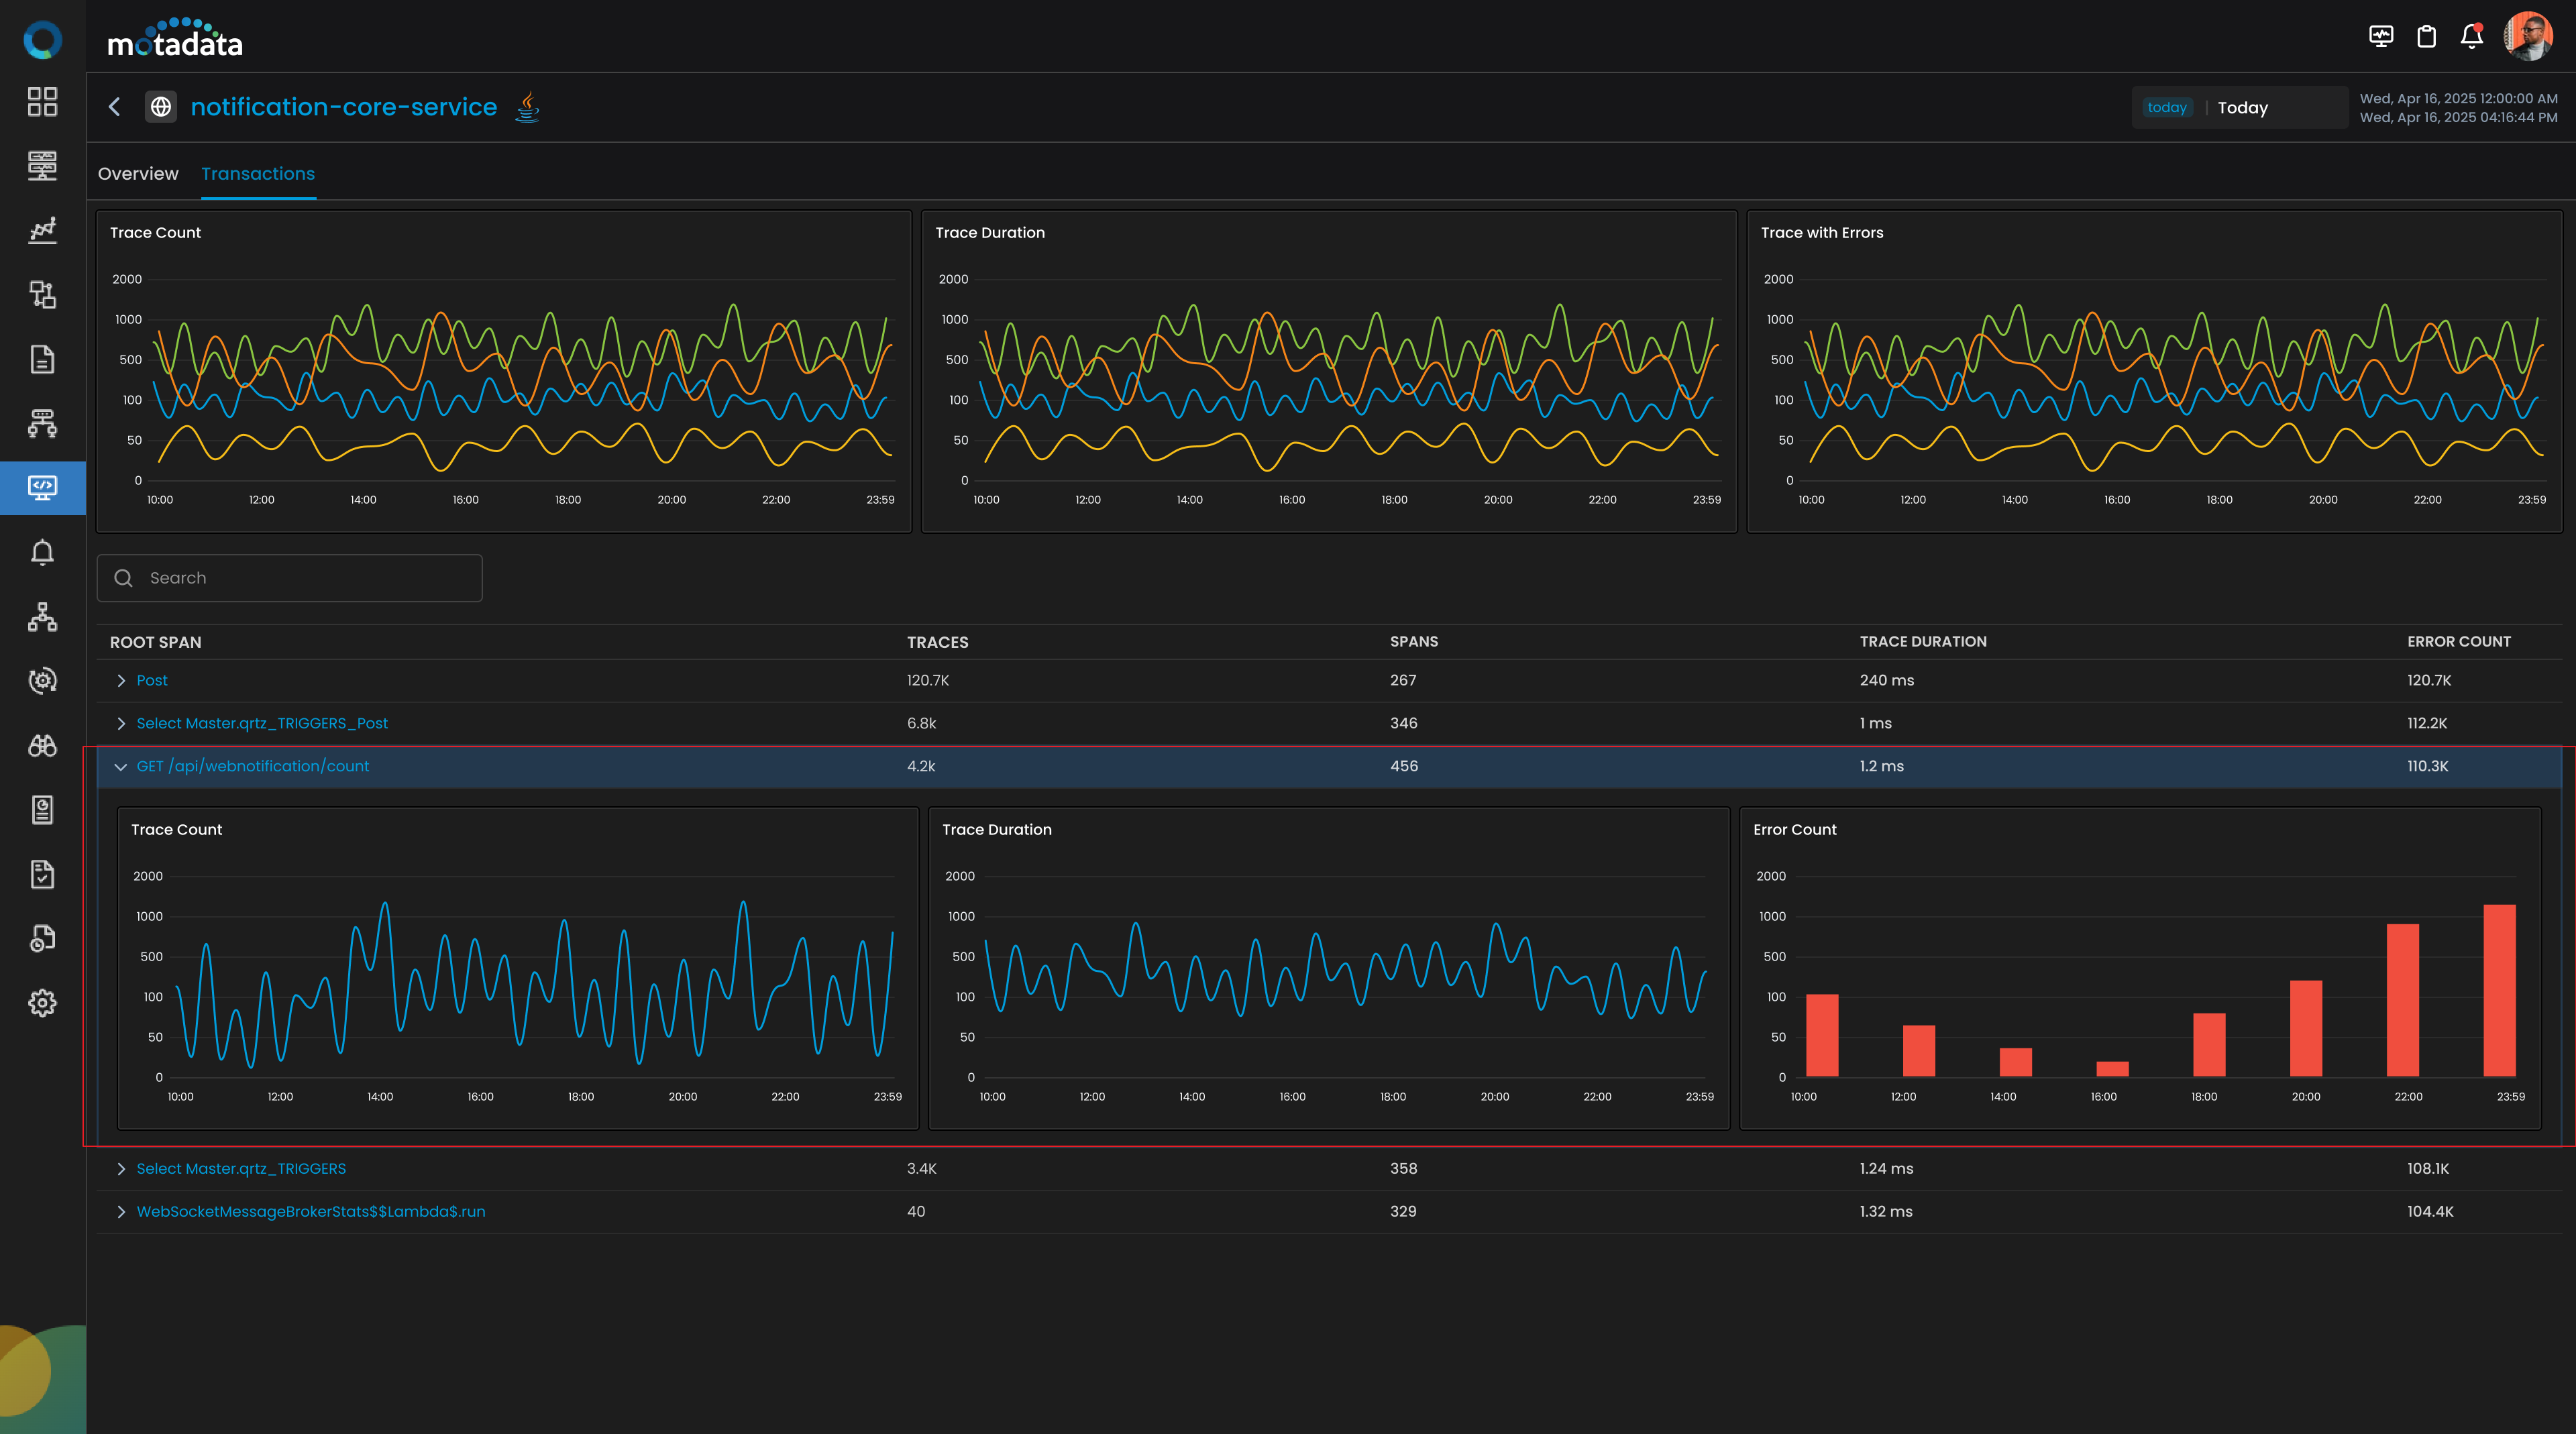This screenshot has height=1434, width=2576.
Task: Click the back arrow beside notification-core-service
Action: [x=115, y=107]
